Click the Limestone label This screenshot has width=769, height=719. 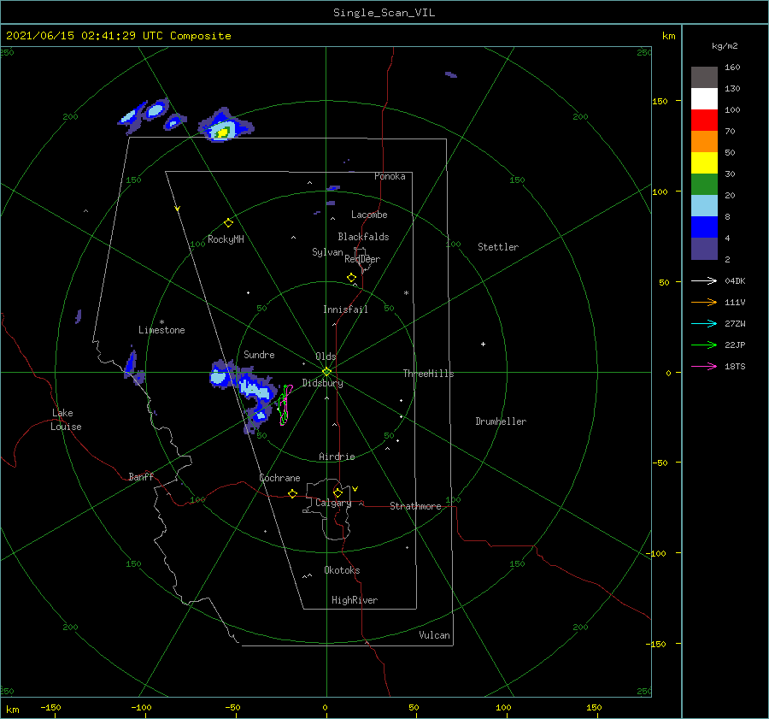click(x=161, y=330)
